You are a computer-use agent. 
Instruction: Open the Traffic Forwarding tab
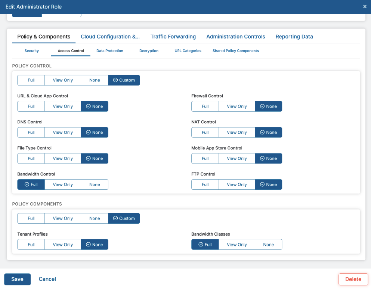tap(173, 37)
